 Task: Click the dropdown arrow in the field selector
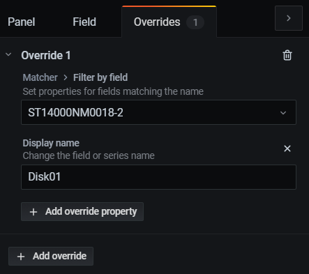pos(283,113)
